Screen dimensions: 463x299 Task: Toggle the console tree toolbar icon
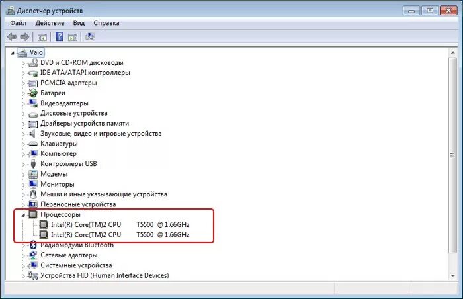(x=42, y=37)
